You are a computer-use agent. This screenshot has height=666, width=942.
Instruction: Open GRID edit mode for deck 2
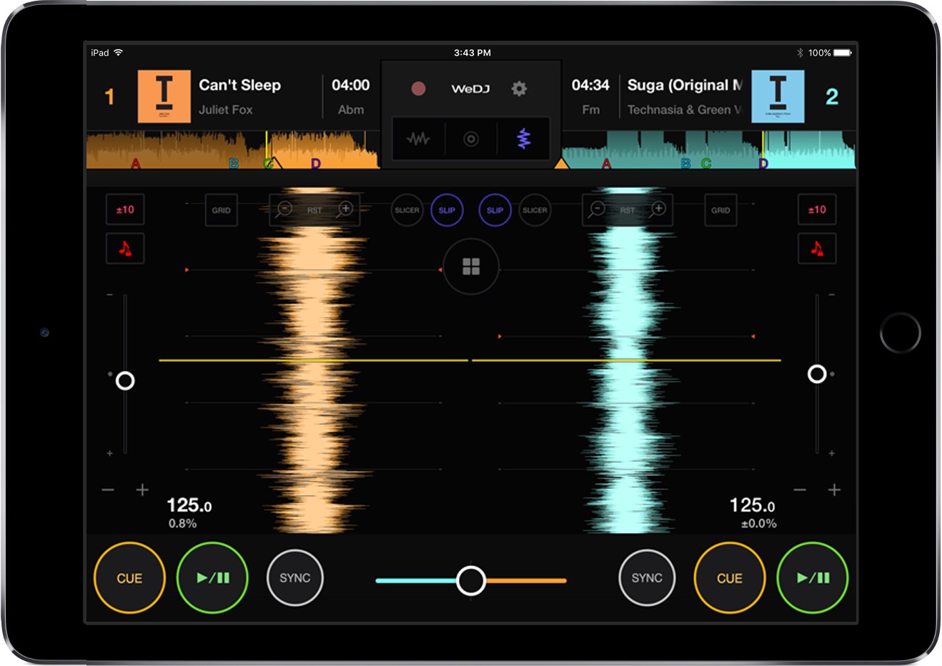pos(720,210)
